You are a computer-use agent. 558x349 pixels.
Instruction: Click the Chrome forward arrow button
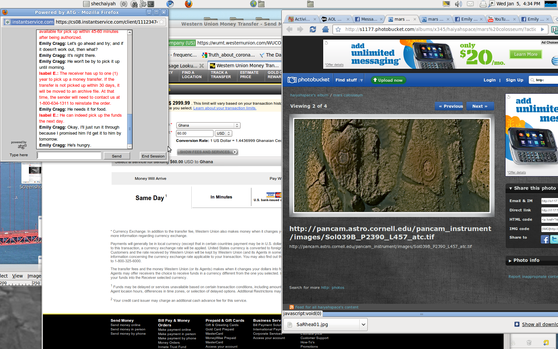[x=300, y=29]
